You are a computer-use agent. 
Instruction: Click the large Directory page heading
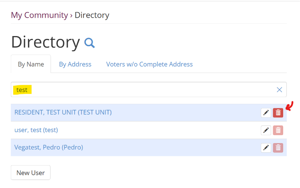[x=45, y=42]
